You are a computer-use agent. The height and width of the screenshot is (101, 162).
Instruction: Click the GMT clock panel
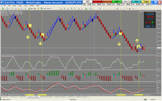(117, 3)
